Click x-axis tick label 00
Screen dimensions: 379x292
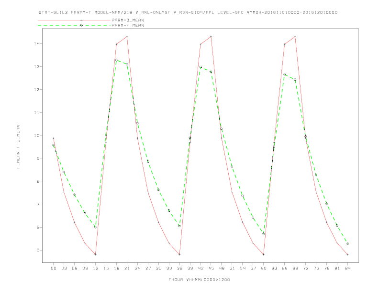[x=54, y=268]
